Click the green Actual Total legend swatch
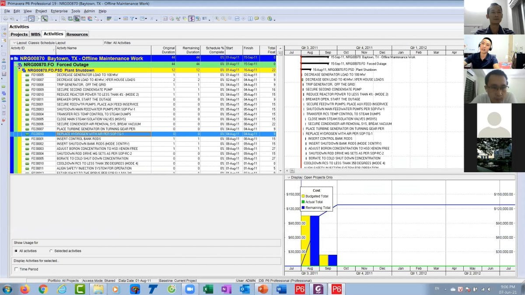Viewport: 525px width, 295px height. (302, 202)
